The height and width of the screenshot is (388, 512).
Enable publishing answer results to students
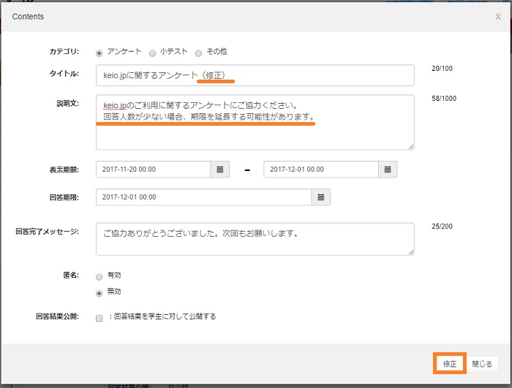coord(99,318)
